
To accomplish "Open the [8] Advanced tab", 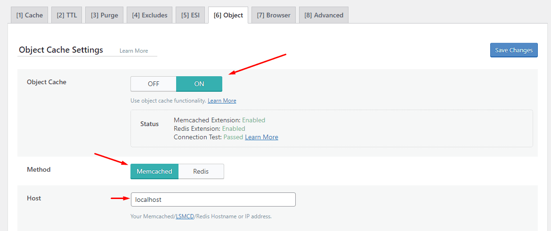I will tap(324, 15).
